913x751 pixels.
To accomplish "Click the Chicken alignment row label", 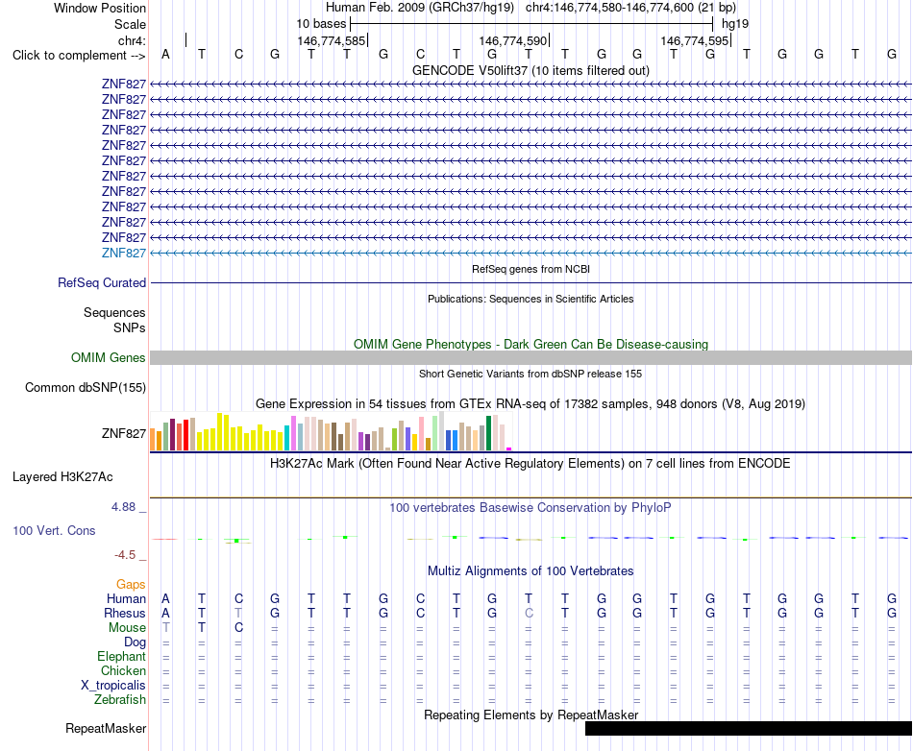I will [x=123, y=670].
